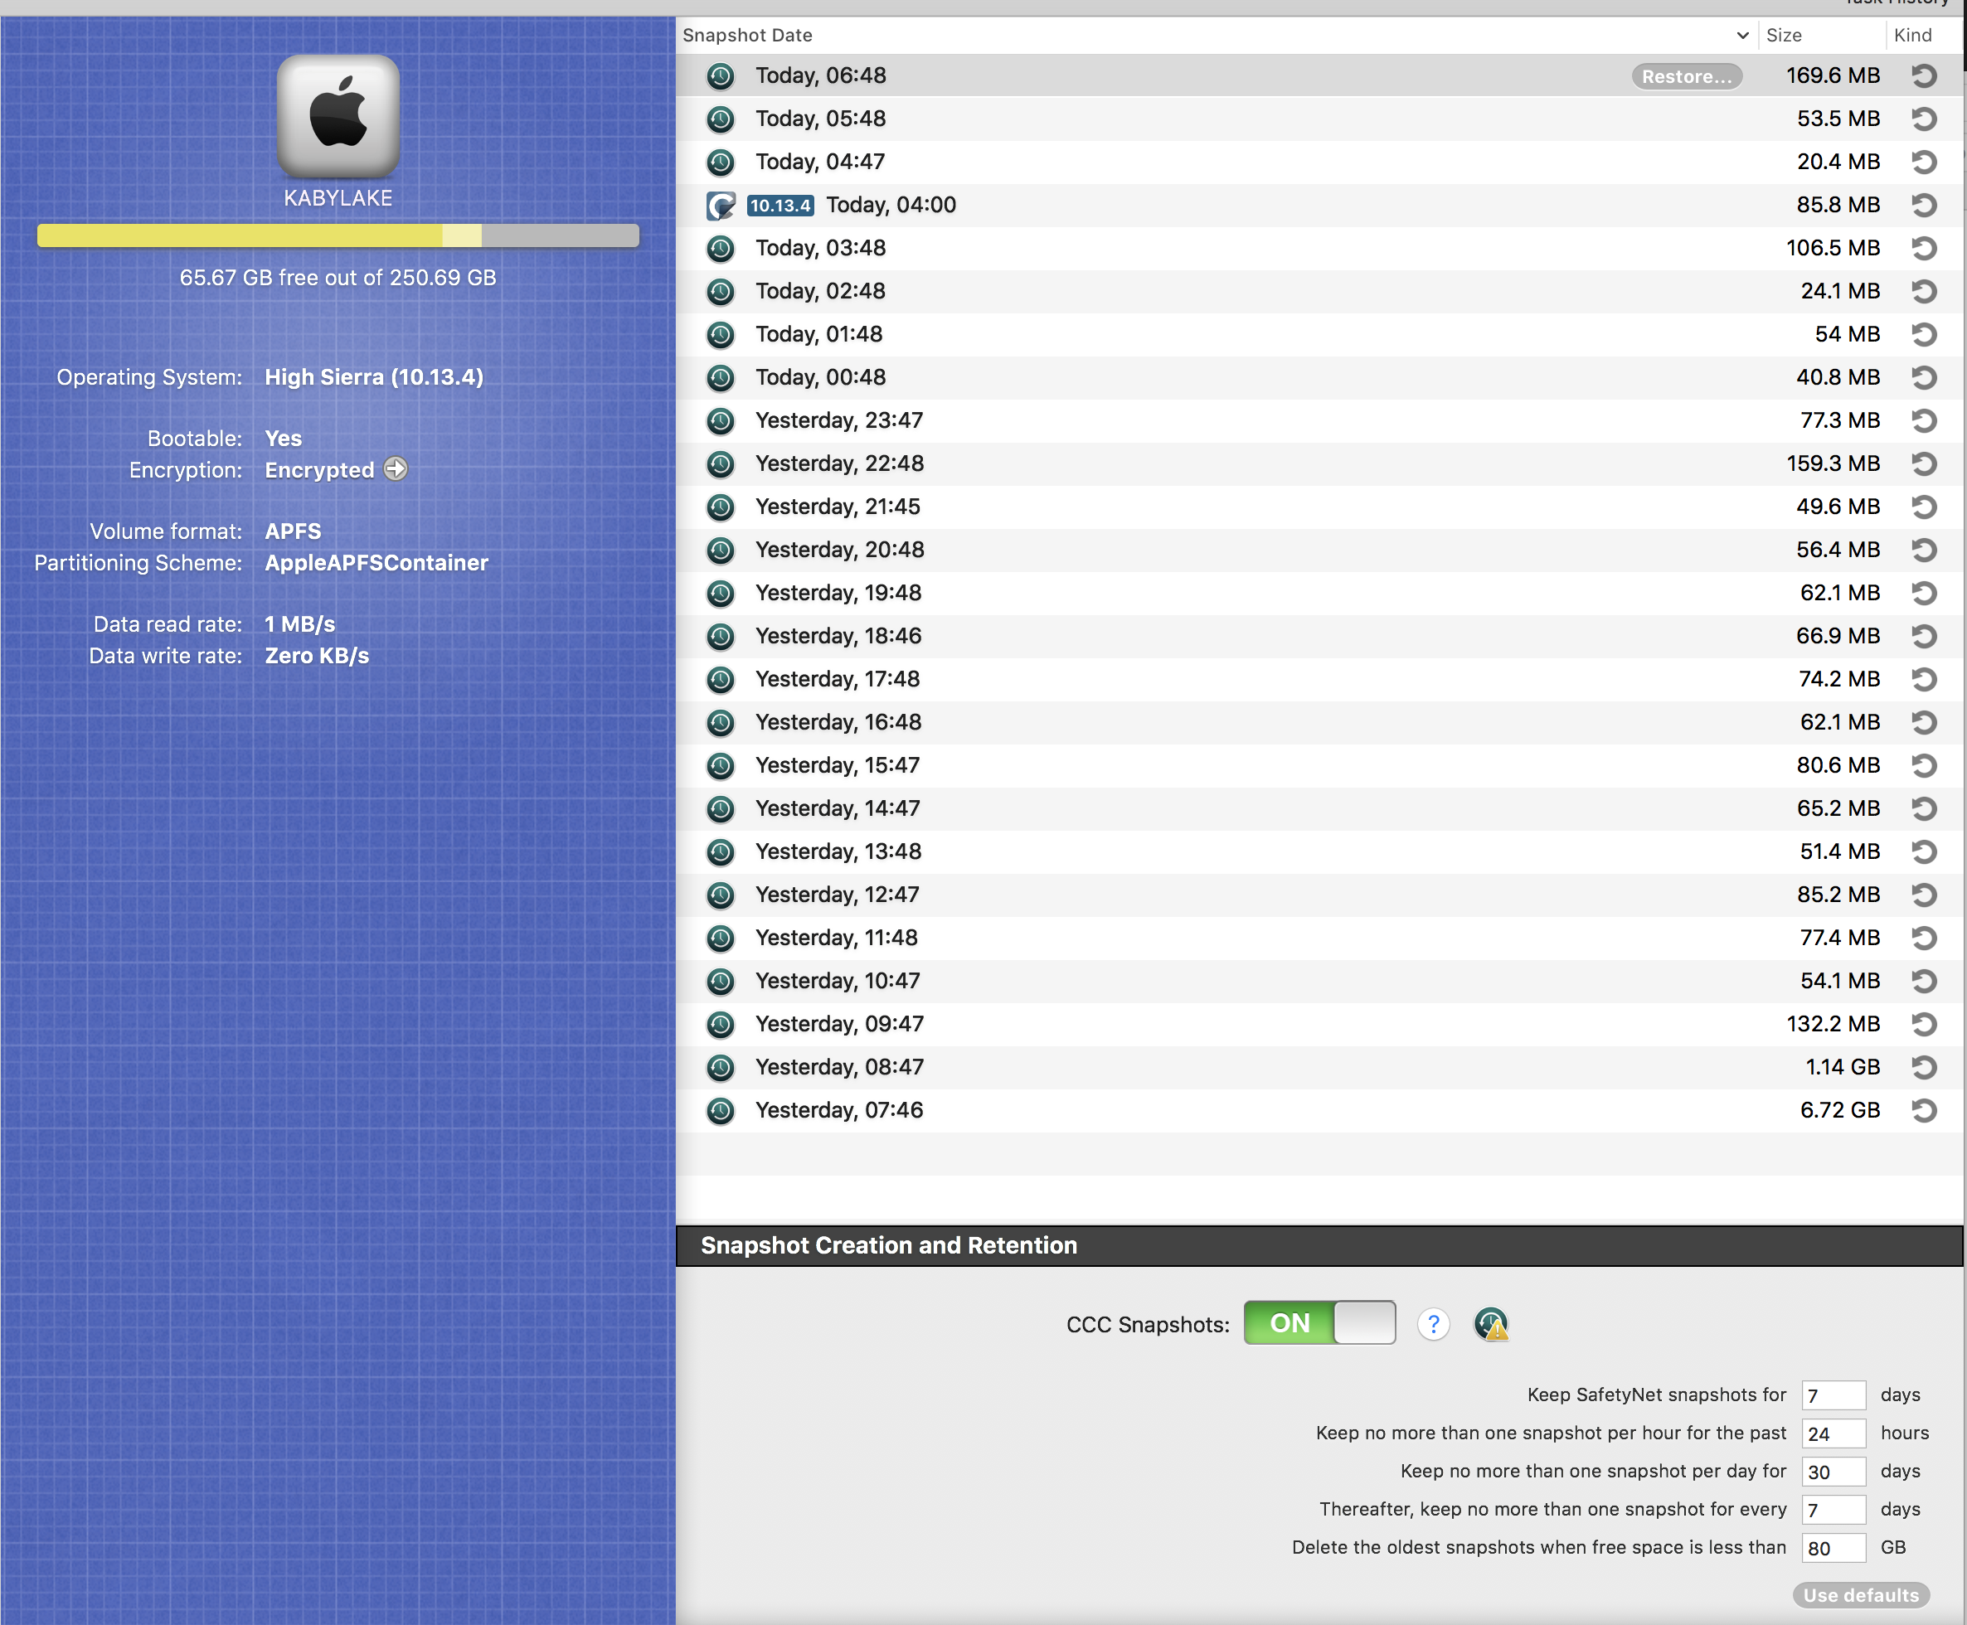Click the KABYLAKE volume name label
This screenshot has height=1625, width=1967.
click(338, 198)
